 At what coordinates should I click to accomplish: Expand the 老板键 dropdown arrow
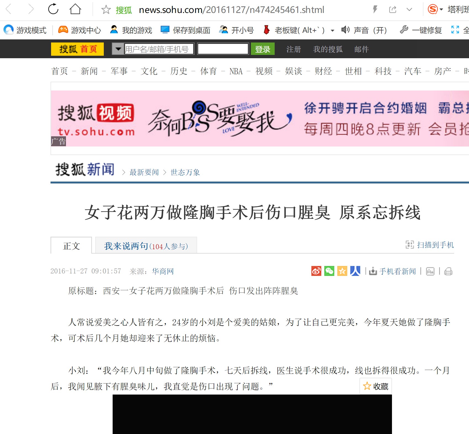[332, 30]
